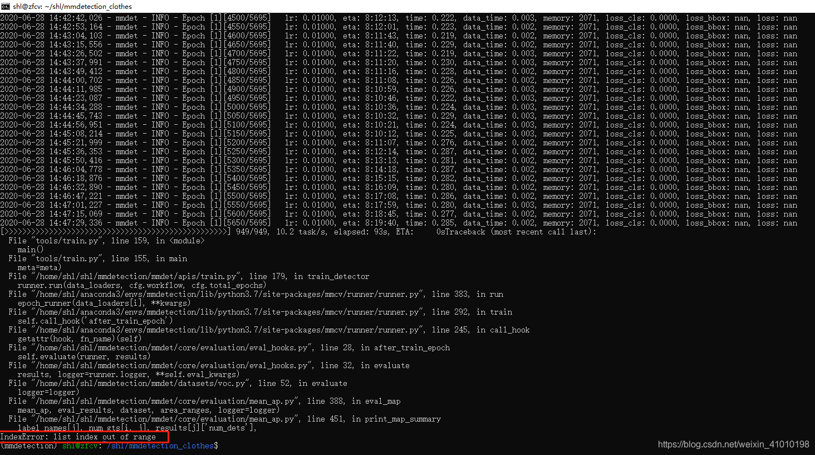This screenshot has width=815, height=455.
Task: Click the 'logger=logger)' traceback line
Action: coord(48,392)
